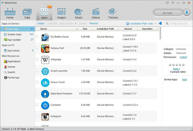193x131 pixels.
Task: Open the Installation Path Auto dropdown arrow
Action: click(x=155, y=23)
